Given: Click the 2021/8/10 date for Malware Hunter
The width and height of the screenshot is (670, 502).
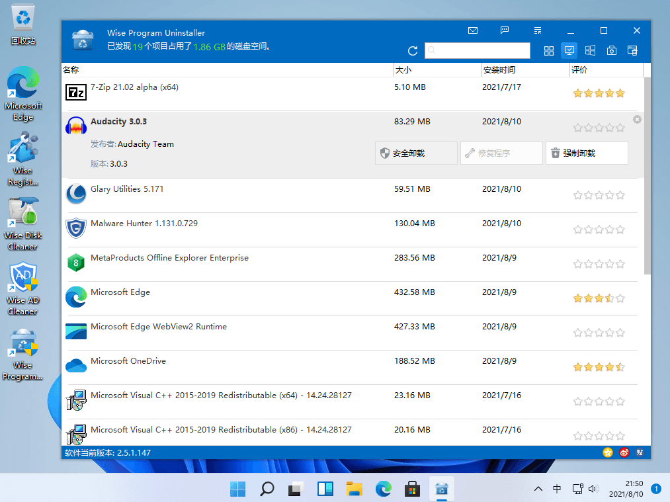Looking at the screenshot, I should pyautogui.click(x=501, y=223).
